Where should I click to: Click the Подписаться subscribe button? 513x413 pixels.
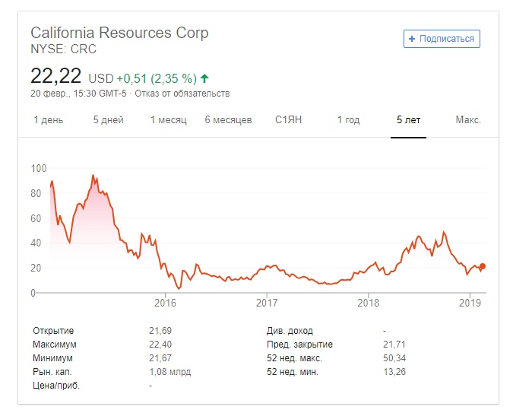[x=442, y=39]
